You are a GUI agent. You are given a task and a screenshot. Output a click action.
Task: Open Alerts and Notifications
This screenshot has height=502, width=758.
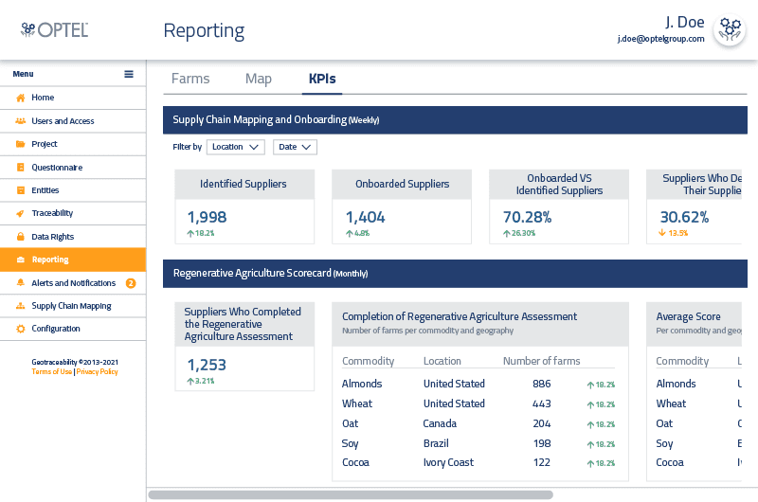(73, 282)
